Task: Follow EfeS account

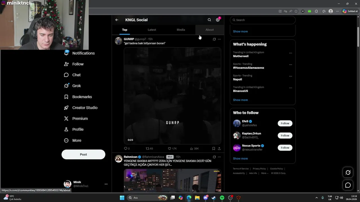Action: pyautogui.click(x=285, y=123)
